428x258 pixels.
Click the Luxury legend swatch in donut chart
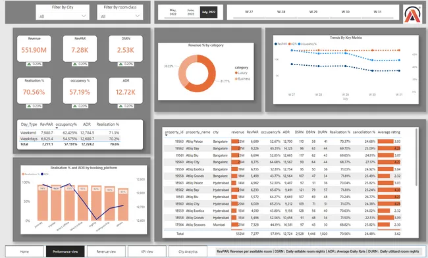pyautogui.click(x=236, y=73)
